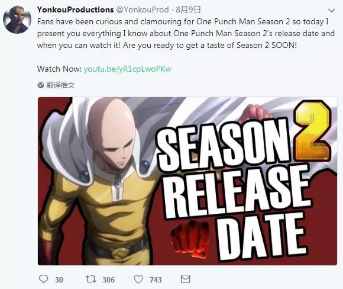The width and height of the screenshot is (343, 289).
Task: Like the tweet with the heart icon
Action: 138,279
